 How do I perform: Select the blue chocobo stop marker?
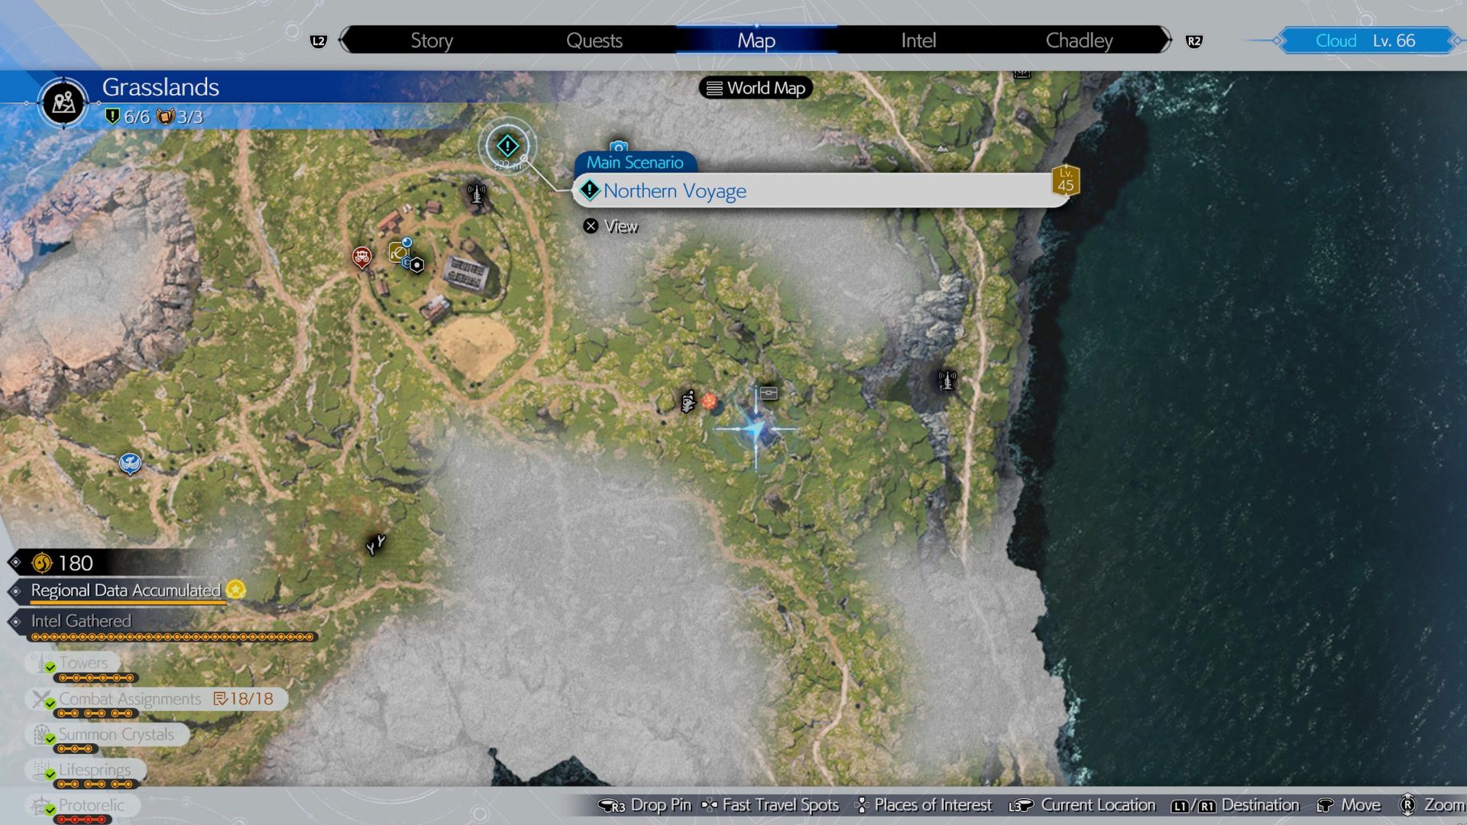pyautogui.click(x=130, y=463)
